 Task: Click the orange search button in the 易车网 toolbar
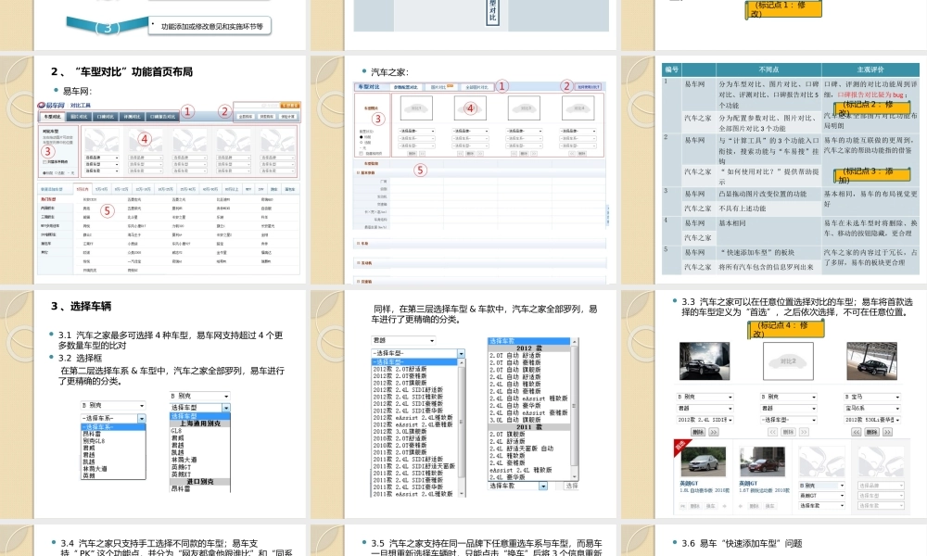[289, 104]
